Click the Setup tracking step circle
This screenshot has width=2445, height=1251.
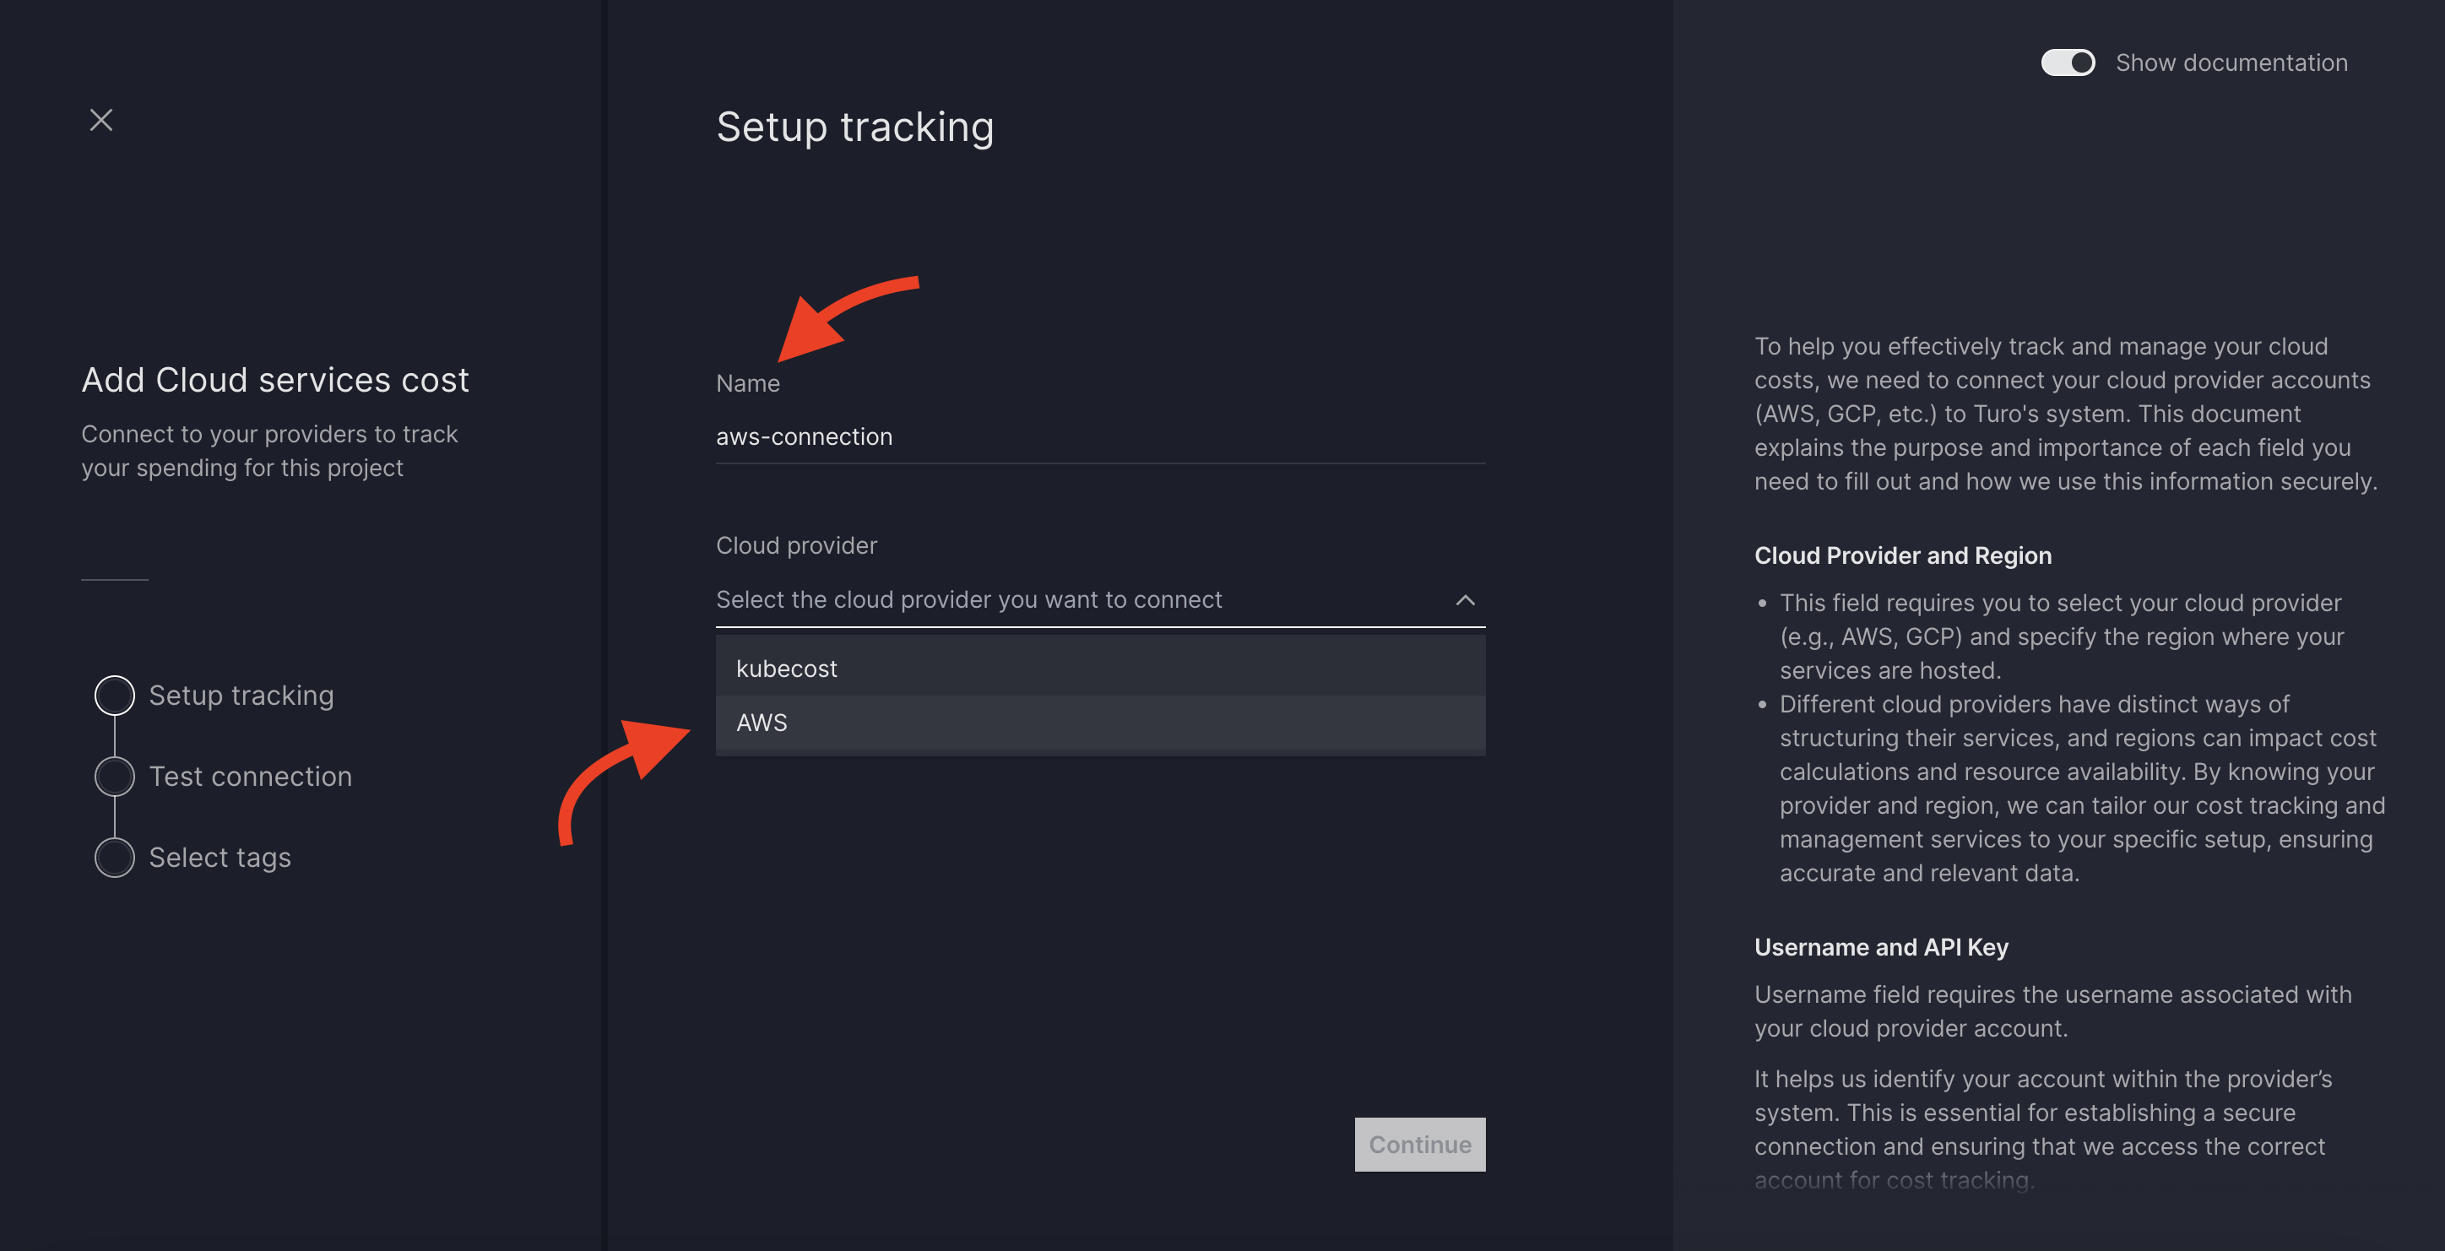(115, 695)
